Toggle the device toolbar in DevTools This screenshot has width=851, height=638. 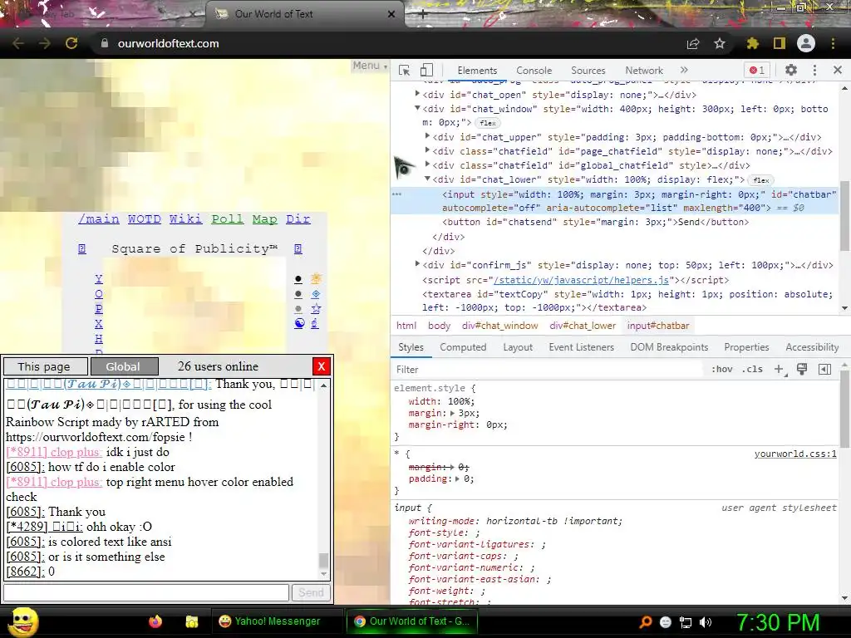coord(426,71)
